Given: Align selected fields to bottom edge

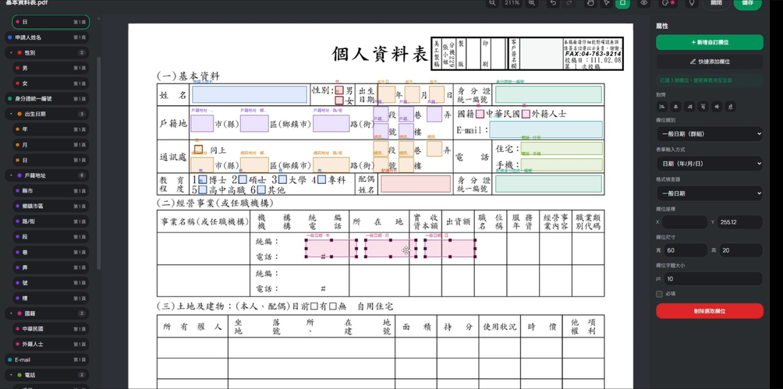Looking at the screenshot, I should [731, 106].
